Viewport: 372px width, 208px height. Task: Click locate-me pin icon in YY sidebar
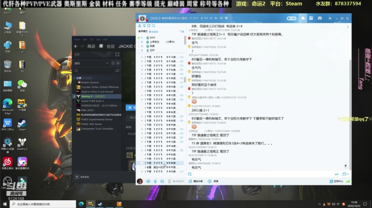pos(144,26)
